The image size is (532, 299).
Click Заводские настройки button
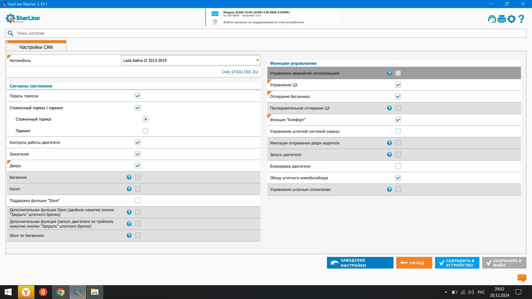pyautogui.click(x=360, y=263)
